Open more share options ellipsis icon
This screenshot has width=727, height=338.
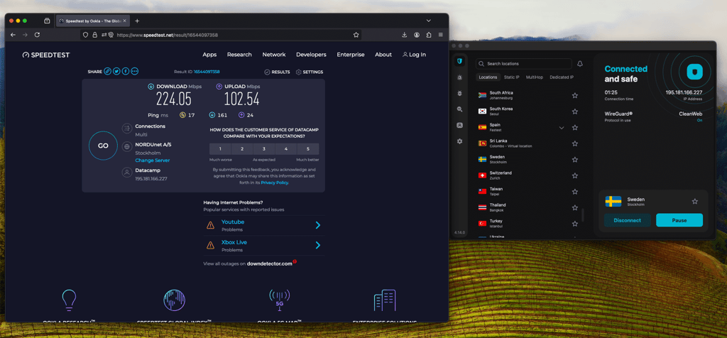[x=134, y=72]
